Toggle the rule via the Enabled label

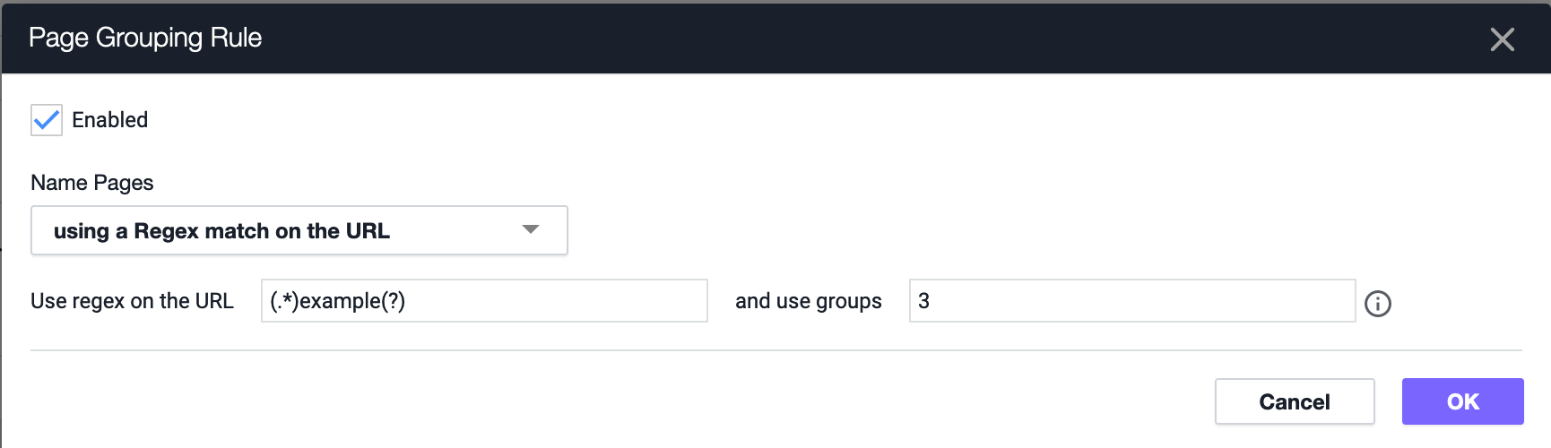[109, 119]
